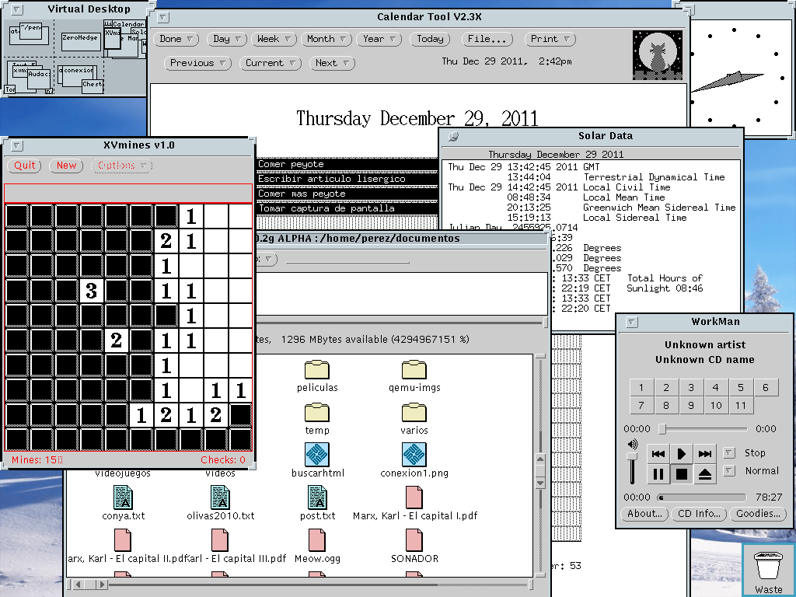Viewport: 796px width, 597px height.
Task: Click the WorkMan track position slider
Action: tap(703, 429)
